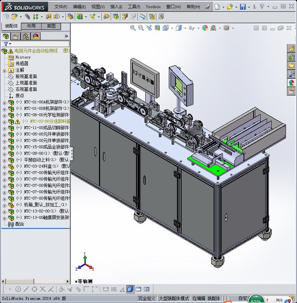
Task: Click the Exploded View icon
Action: 125,17
